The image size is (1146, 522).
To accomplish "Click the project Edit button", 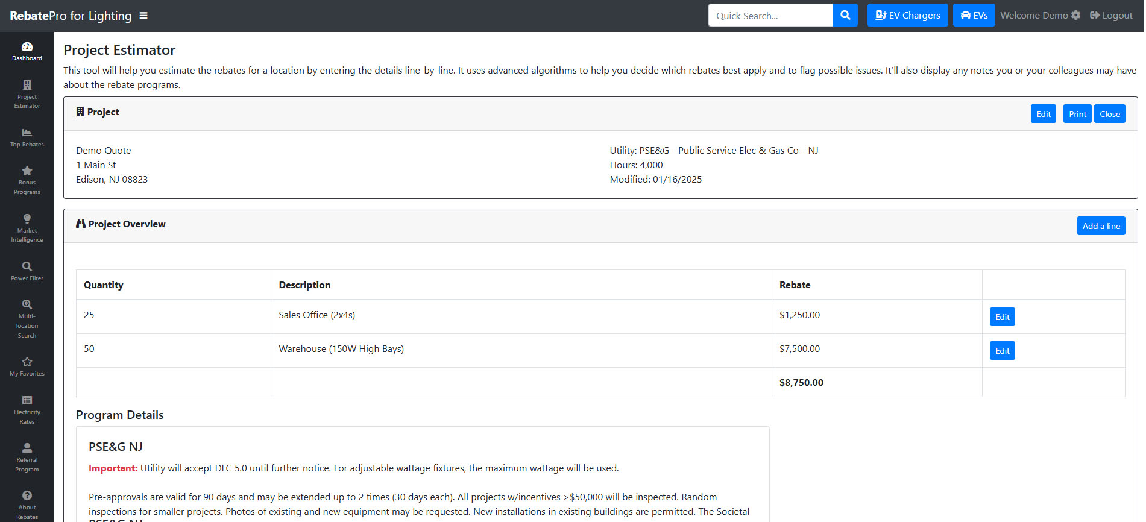I will (x=1043, y=114).
